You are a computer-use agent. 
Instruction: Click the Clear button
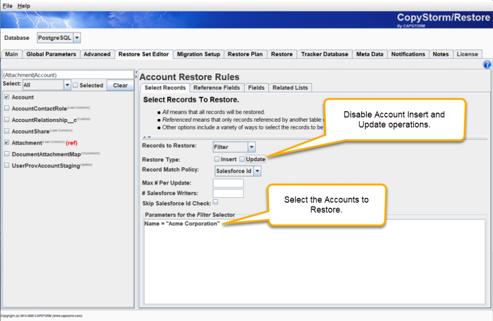(120, 85)
